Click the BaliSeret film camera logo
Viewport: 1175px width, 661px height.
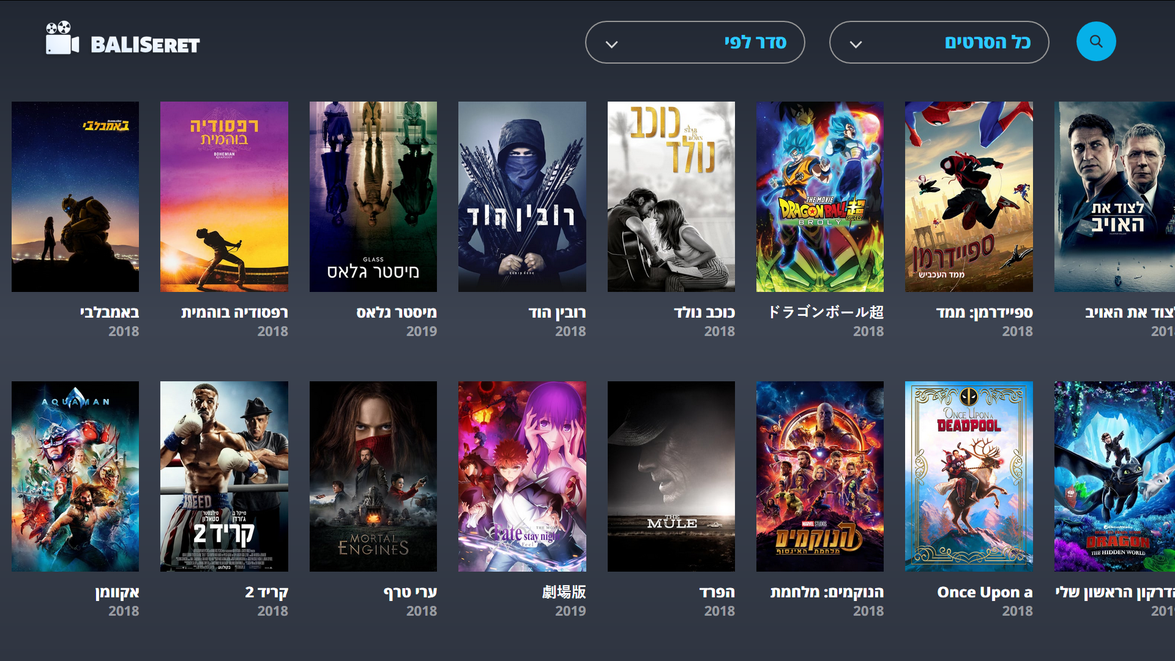coord(62,39)
